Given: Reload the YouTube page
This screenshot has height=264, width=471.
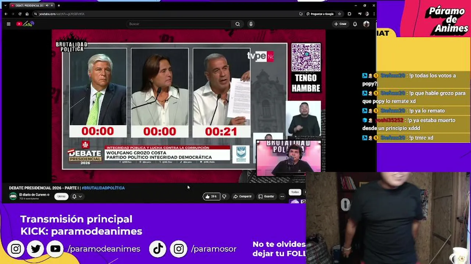Looking at the screenshot, I should click(20, 14).
